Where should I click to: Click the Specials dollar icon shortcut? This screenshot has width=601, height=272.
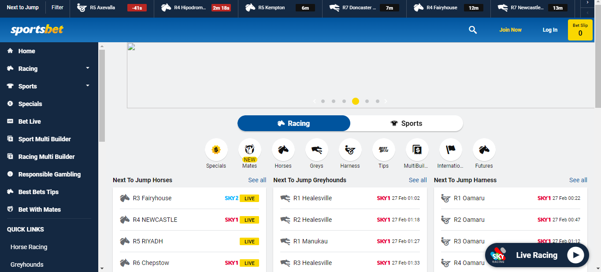216,150
